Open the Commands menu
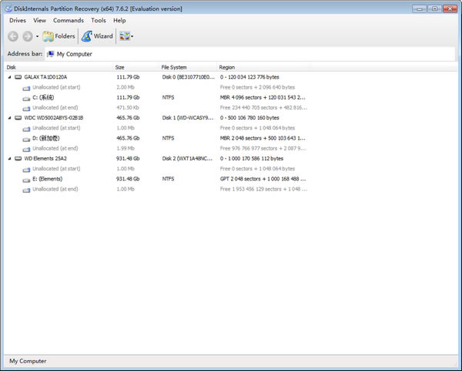 click(x=69, y=20)
